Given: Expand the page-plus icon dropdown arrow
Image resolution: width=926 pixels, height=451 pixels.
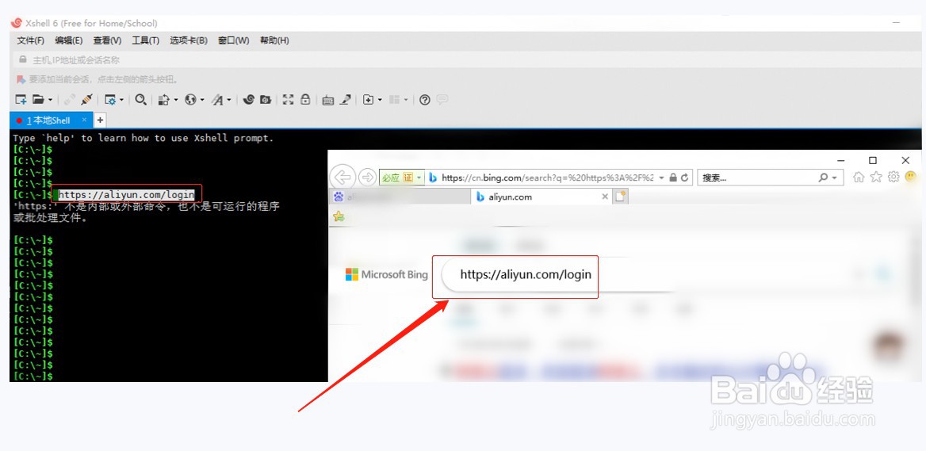Looking at the screenshot, I should pyautogui.click(x=380, y=100).
